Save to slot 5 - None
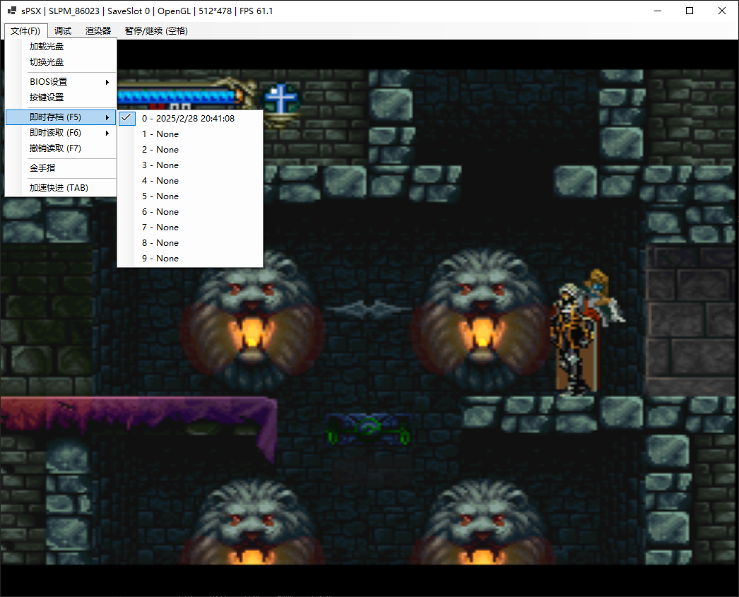Viewport: 739px width, 597px height. click(190, 196)
